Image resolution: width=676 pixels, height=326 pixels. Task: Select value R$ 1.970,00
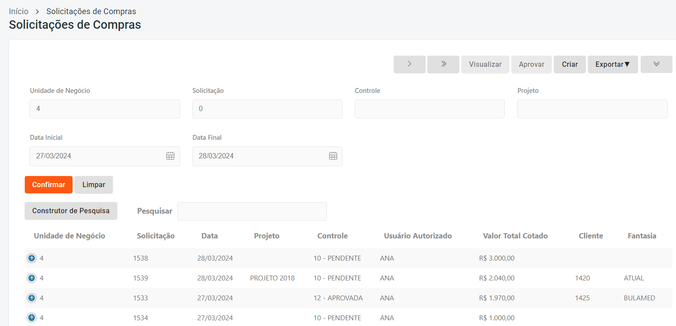coord(497,298)
